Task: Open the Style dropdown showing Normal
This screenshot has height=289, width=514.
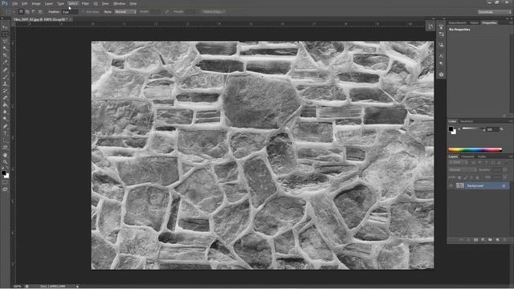Action: click(x=125, y=12)
